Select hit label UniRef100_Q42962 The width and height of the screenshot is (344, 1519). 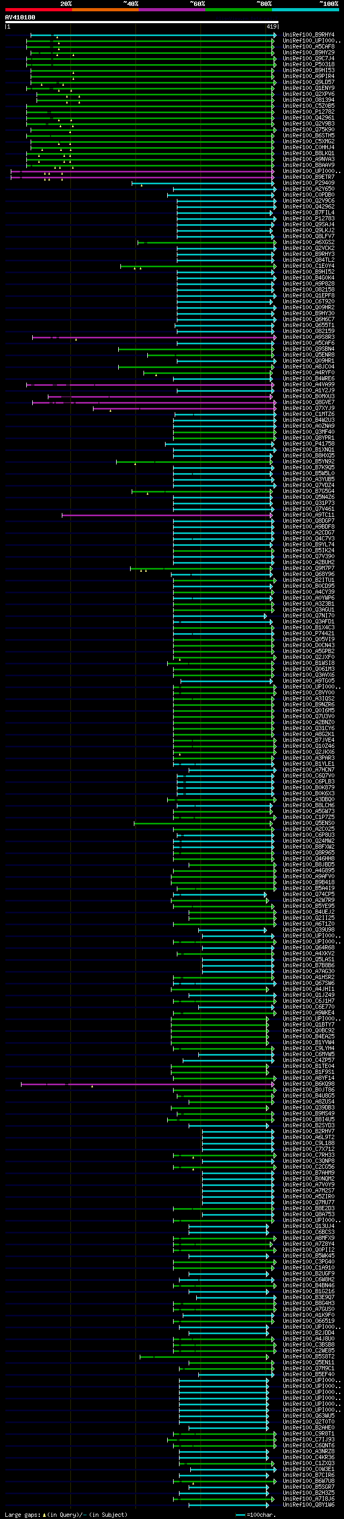[309, 206]
